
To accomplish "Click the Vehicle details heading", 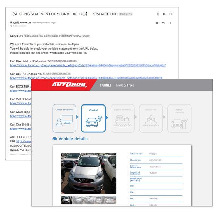I will point(73,139).
